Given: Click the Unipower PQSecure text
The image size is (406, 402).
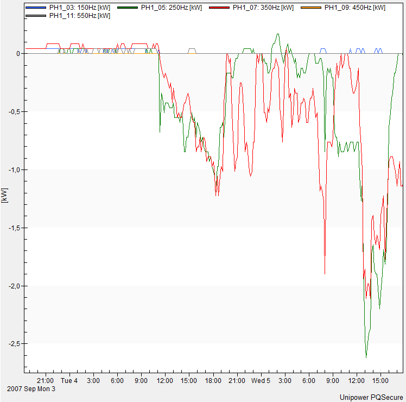Looking at the screenshot, I should click(x=371, y=397).
